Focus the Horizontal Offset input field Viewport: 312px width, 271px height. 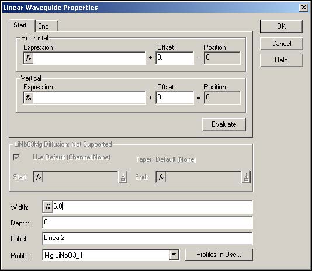tap(175, 58)
